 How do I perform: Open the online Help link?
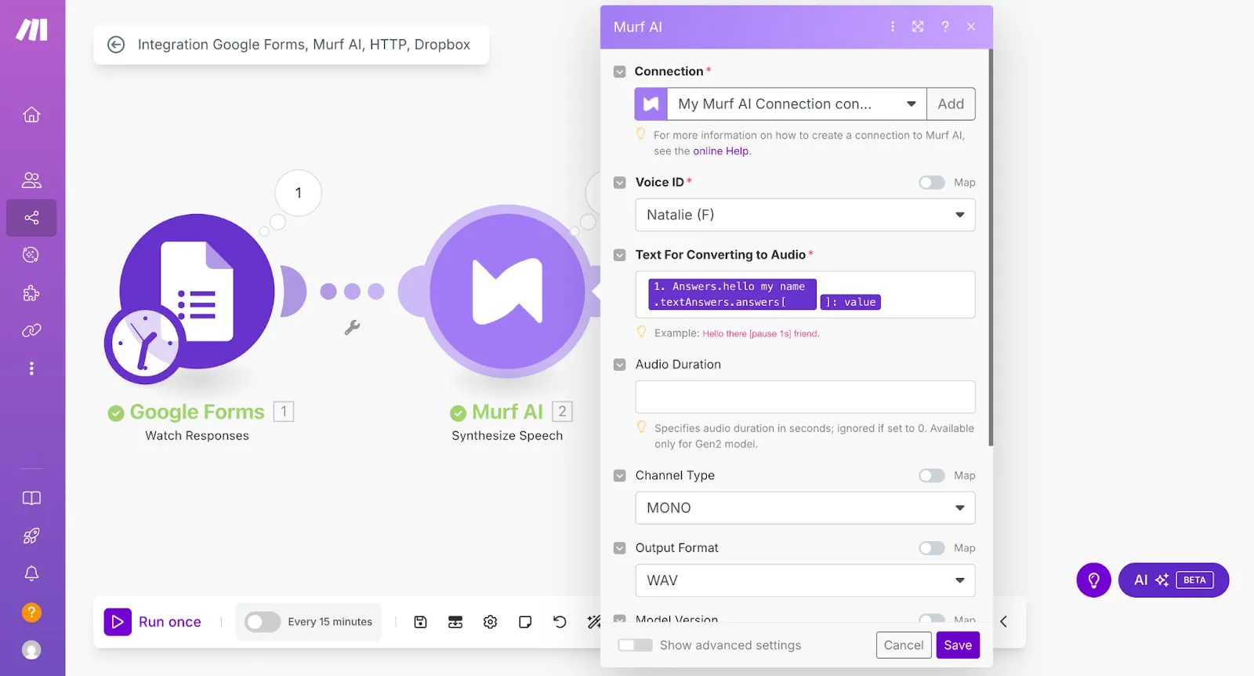[x=720, y=151]
